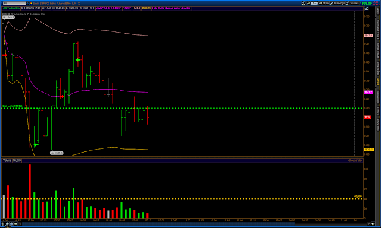Click the scroll-to-right arrow icon at bottom left
Viewport: 381px width, 228px height.
[x=15, y=224]
